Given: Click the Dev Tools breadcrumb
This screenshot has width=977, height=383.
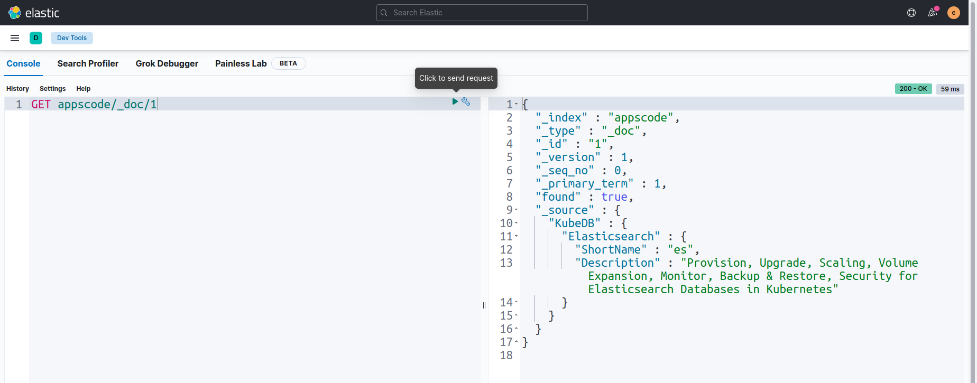Looking at the screenshot, I should click(x=72, y=38).
